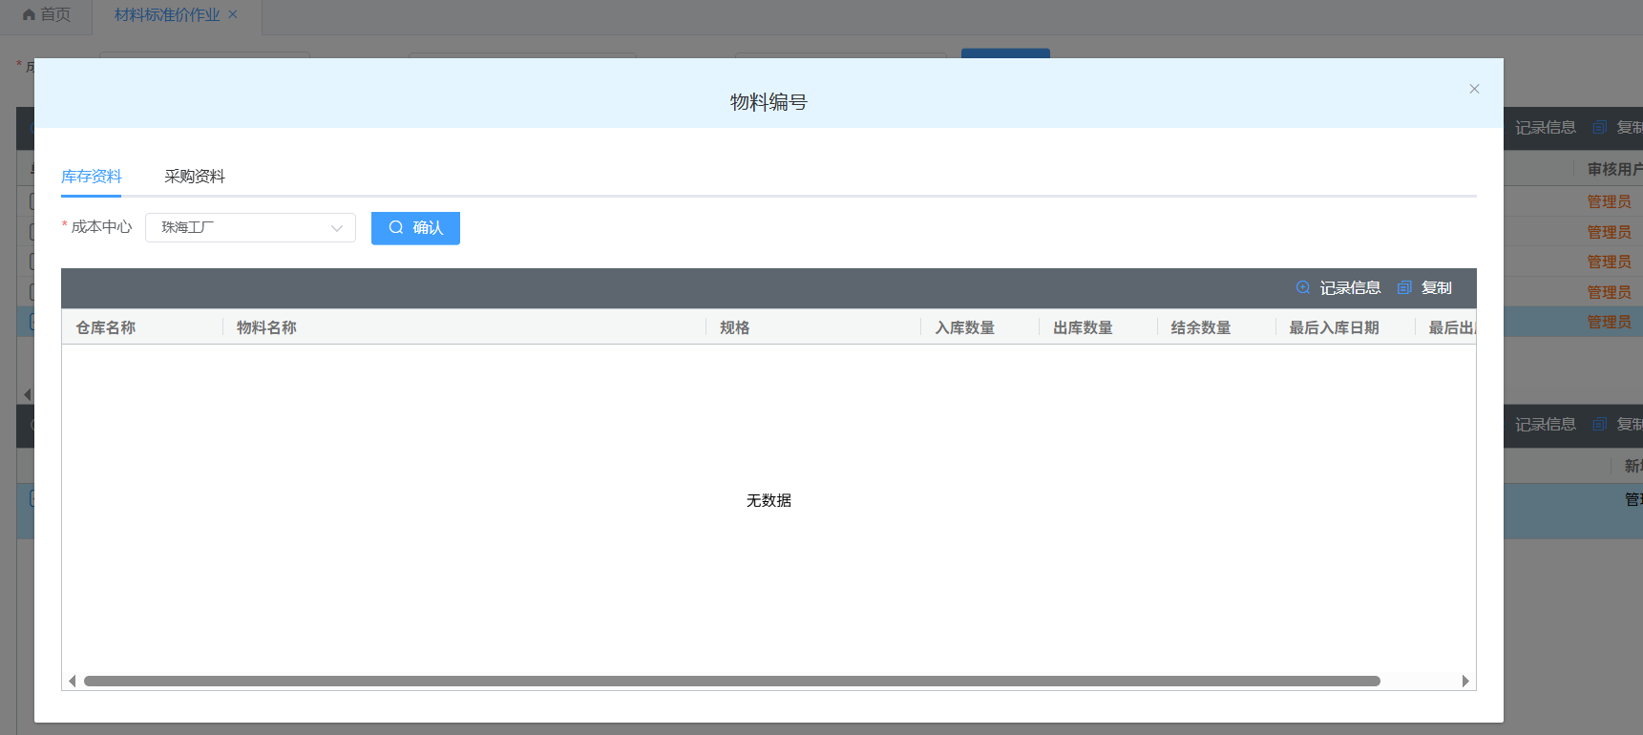Viewport: 1643px width, 735px height.
Task: Click the dialog's horizontal scrollbar thumb
Action: (731, 682)
